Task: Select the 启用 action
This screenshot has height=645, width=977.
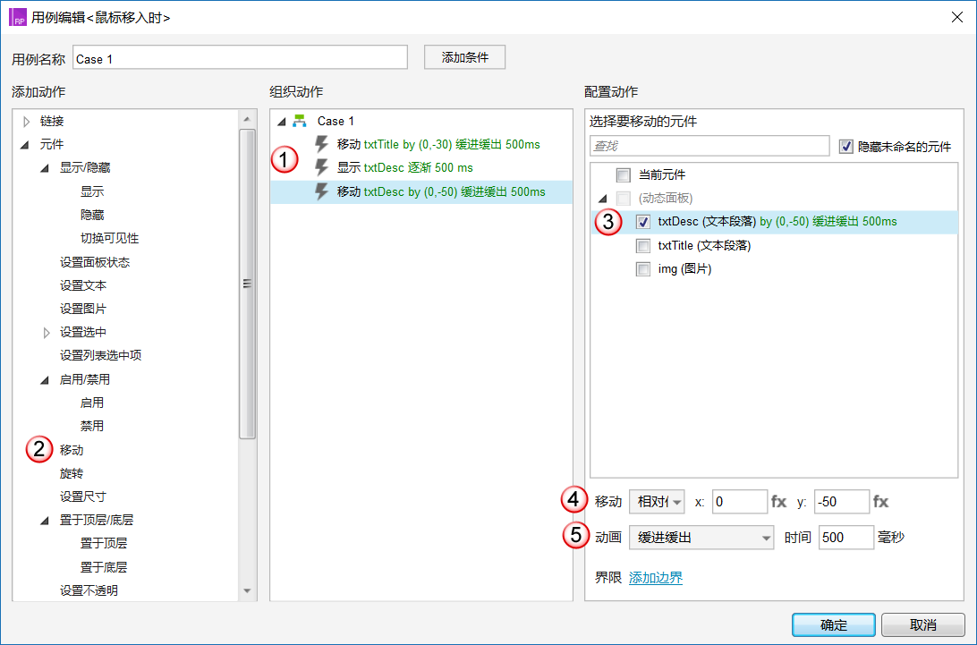Action: [x=92, y=403]
